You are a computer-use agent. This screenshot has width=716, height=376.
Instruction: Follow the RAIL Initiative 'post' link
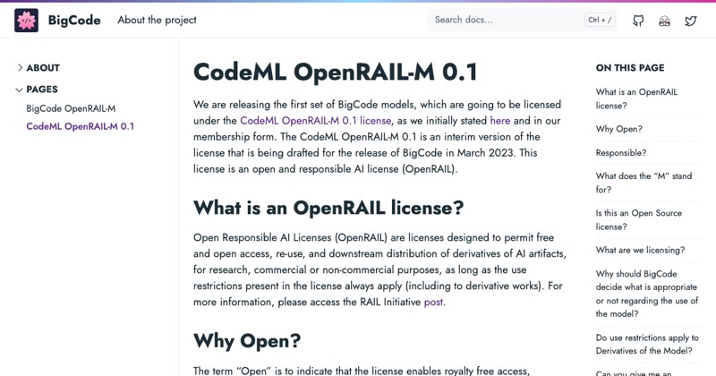[x=433, y=302]
